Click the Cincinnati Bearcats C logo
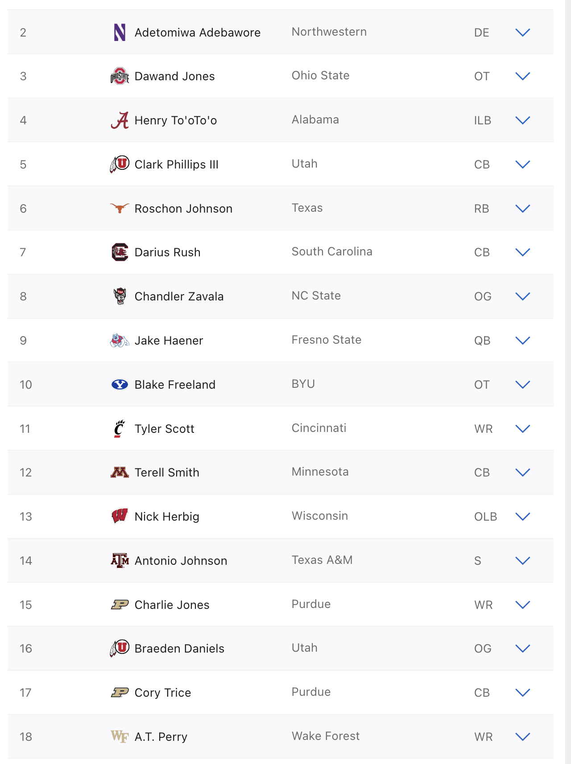This screenshot has height=764, width=571. coord(120,428)
